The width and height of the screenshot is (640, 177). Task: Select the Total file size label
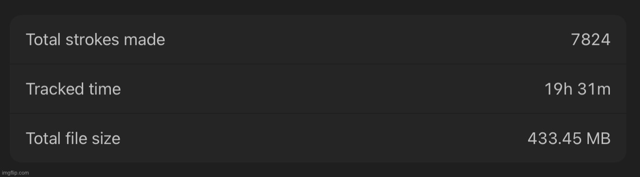[x=73, y=139]
